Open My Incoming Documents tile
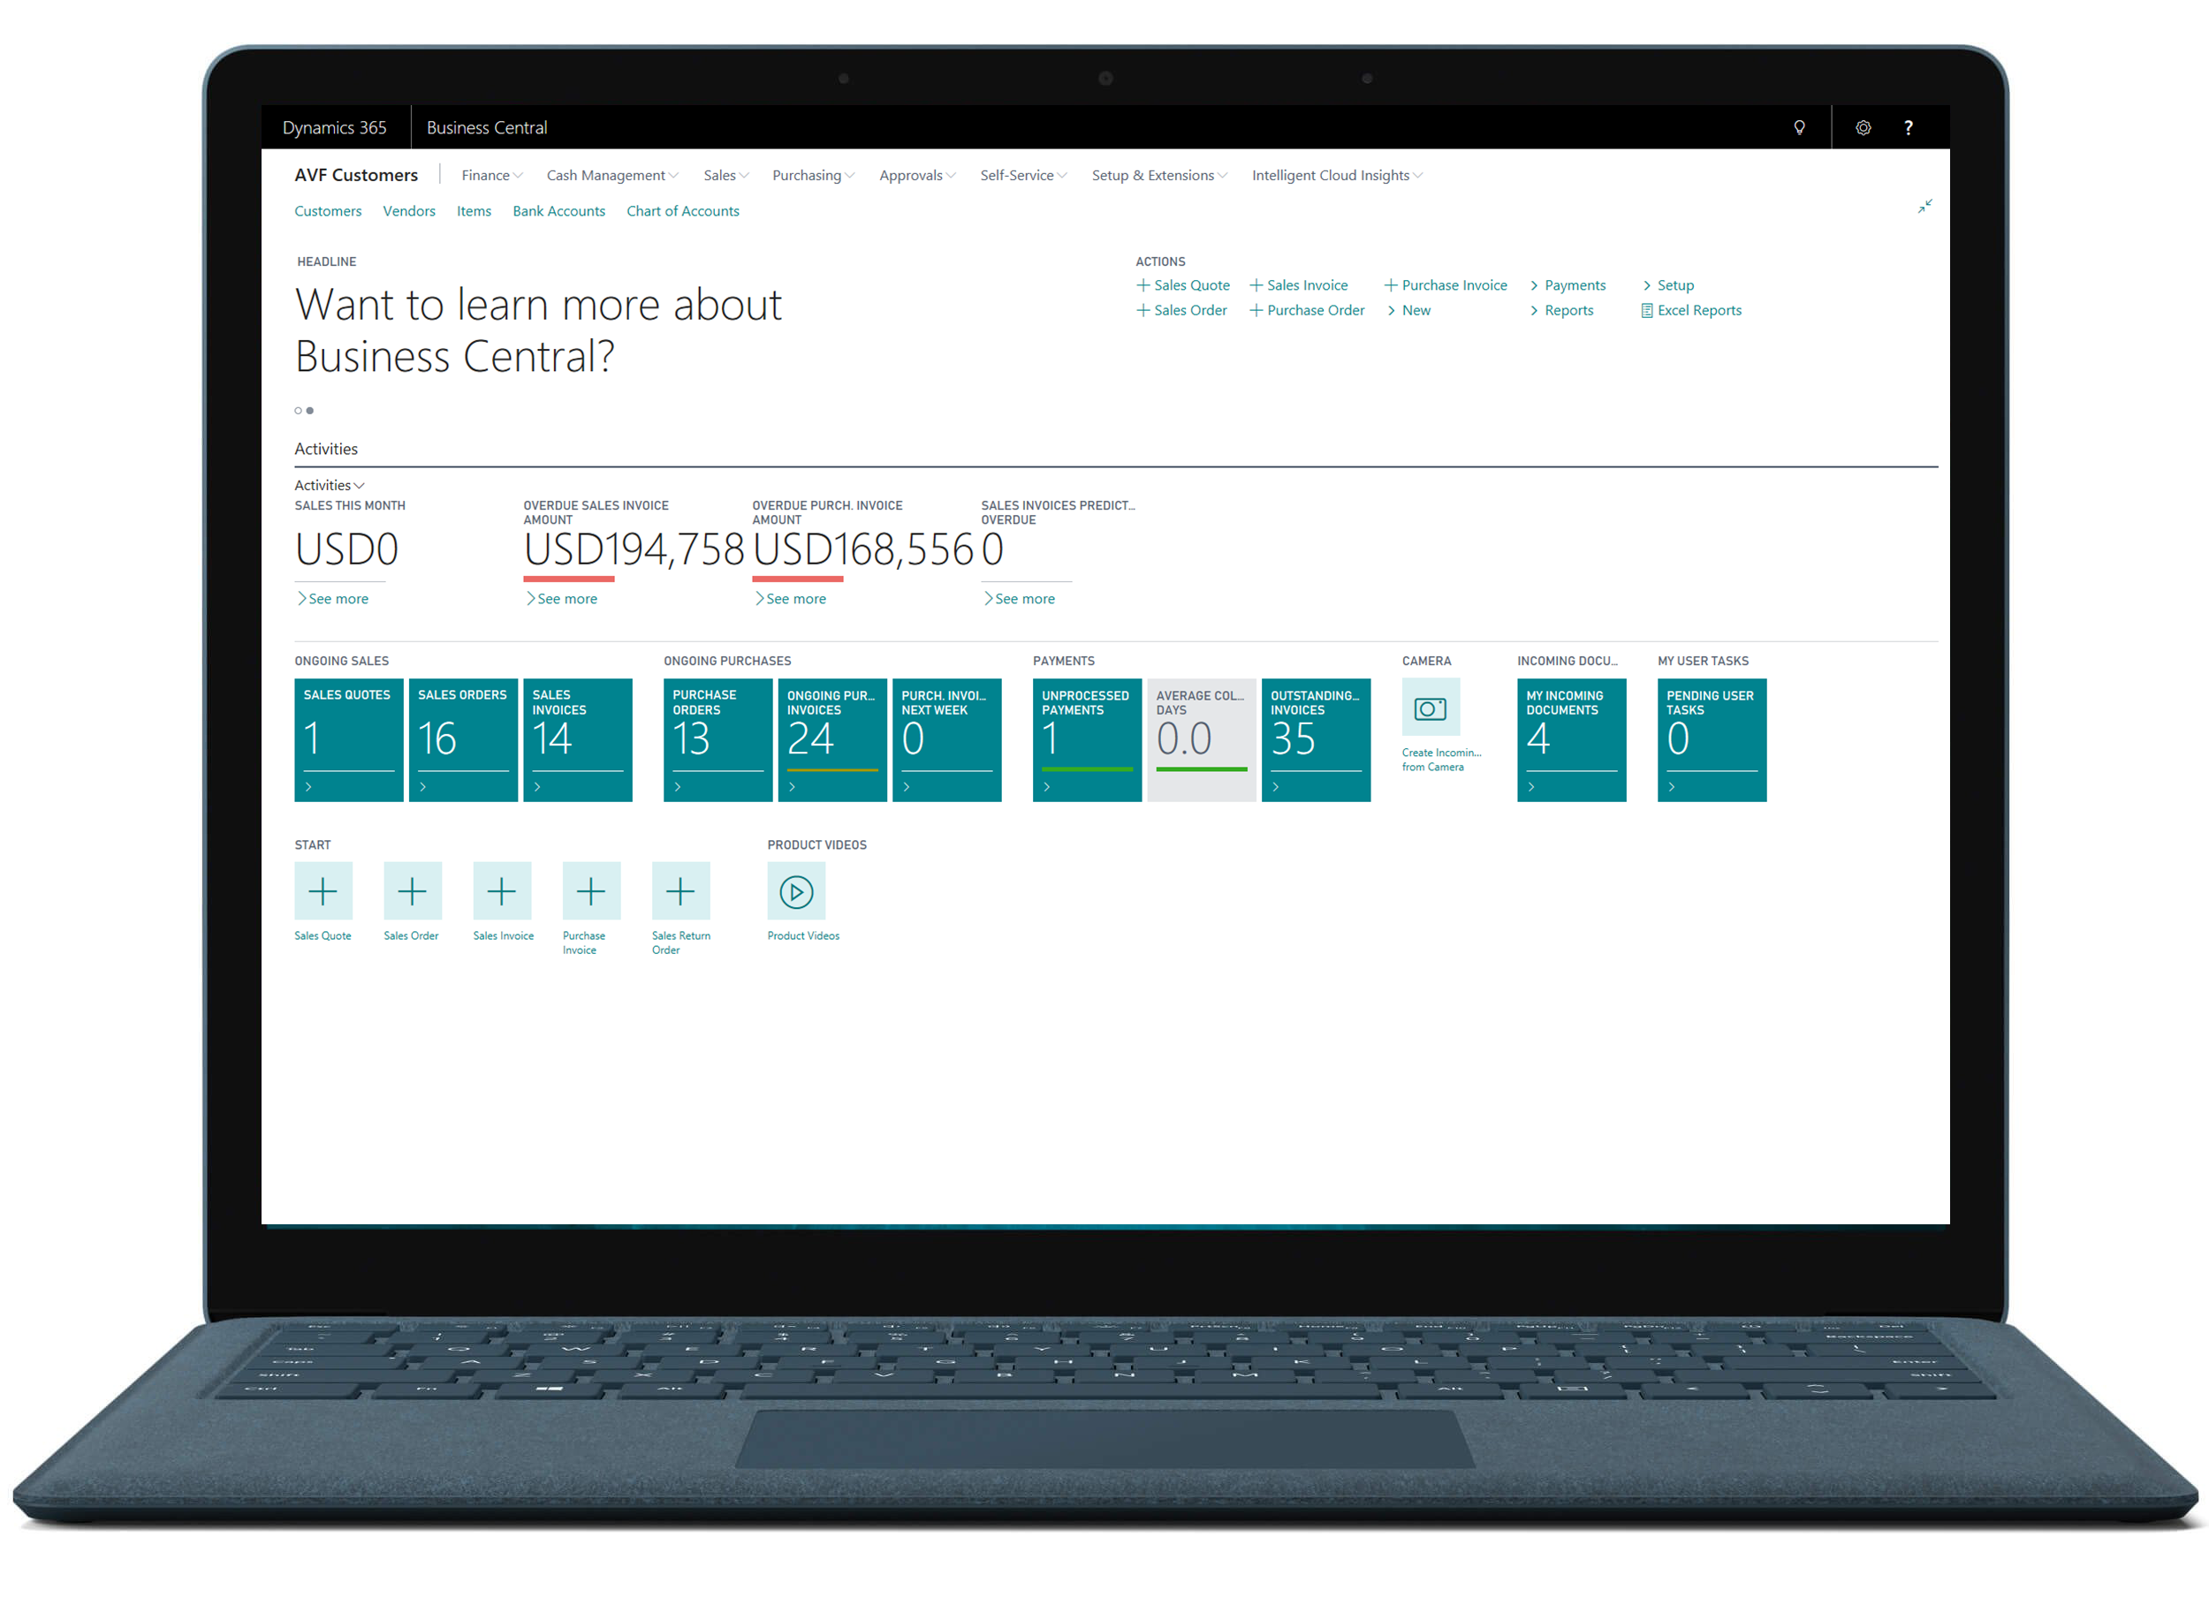 point(1572,740)
